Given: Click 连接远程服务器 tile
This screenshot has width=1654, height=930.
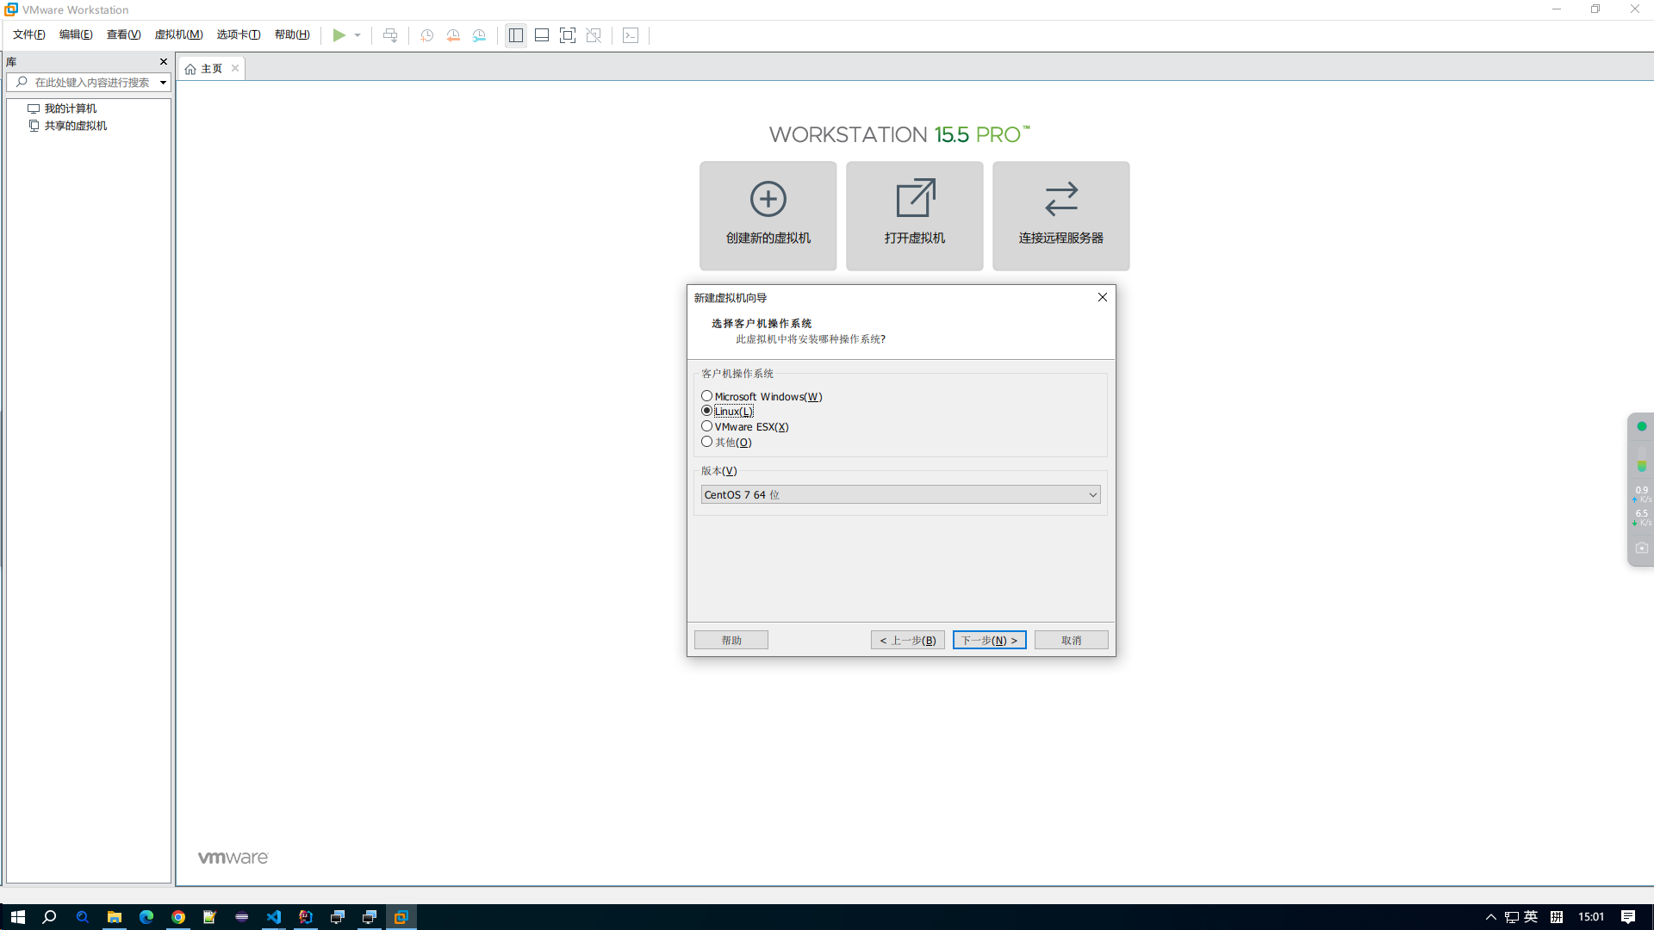Looking at the screenshot, I should 1061,216.
